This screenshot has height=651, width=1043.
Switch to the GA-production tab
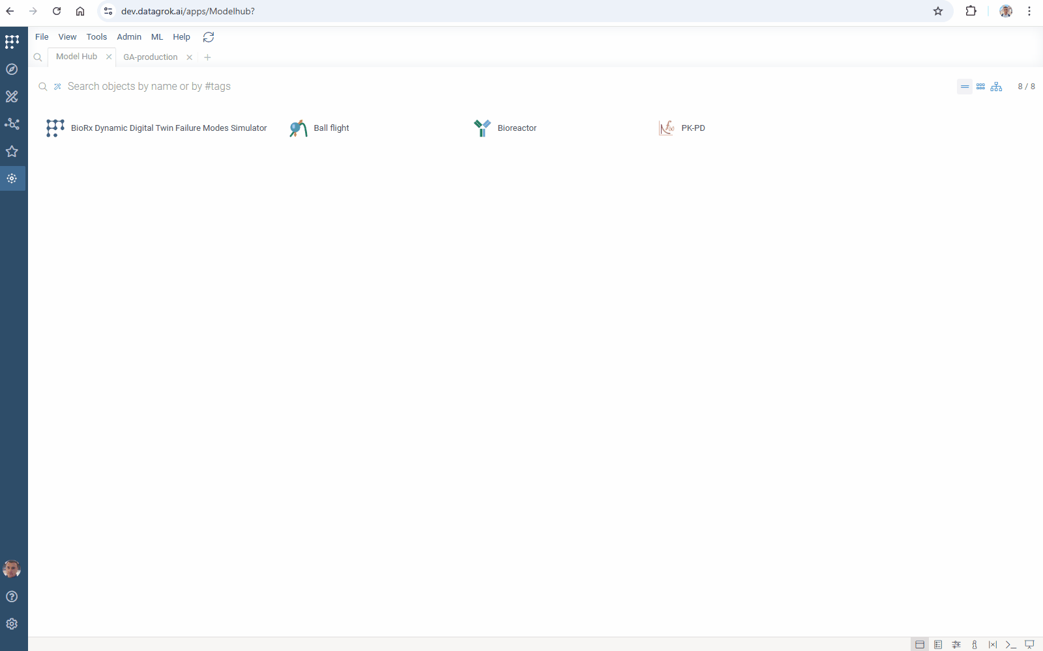click(x=151, y=57)
